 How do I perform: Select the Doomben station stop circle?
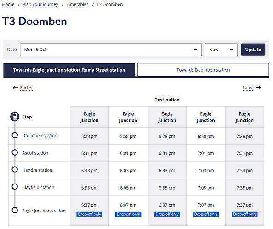pos(15,135)
